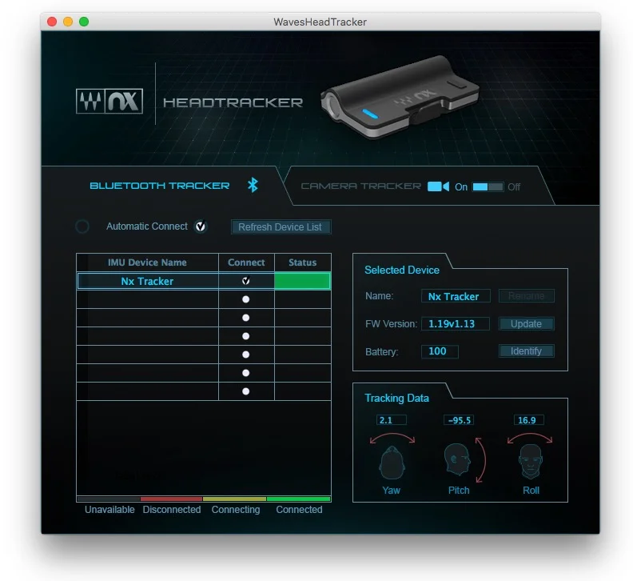Click the Pitch label

pos(459,491)
